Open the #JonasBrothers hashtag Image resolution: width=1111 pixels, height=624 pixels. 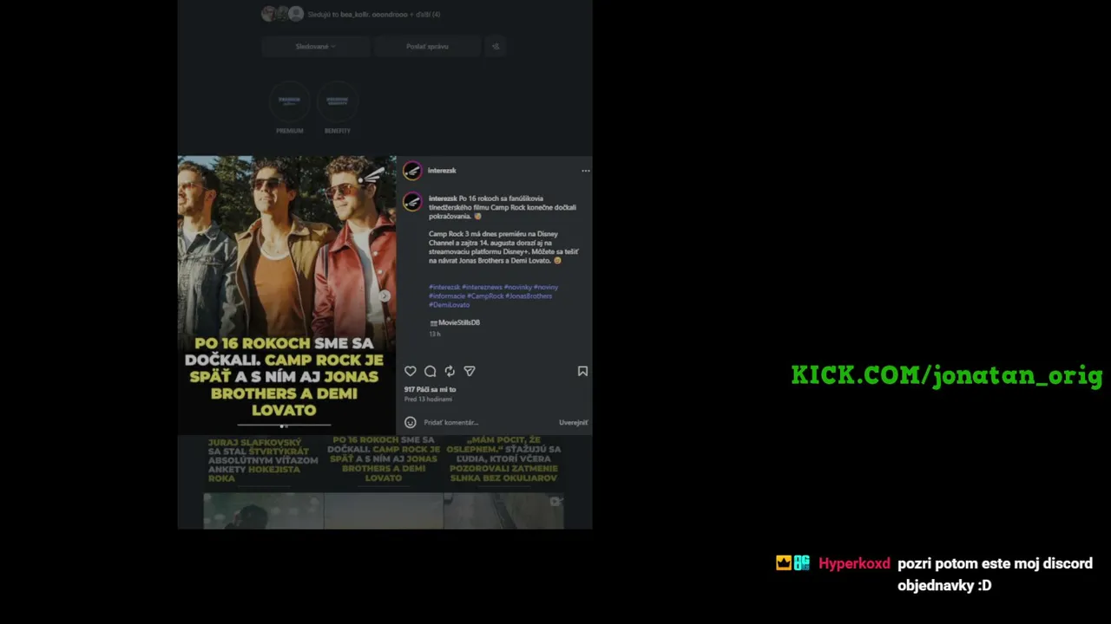click(529, 296)
